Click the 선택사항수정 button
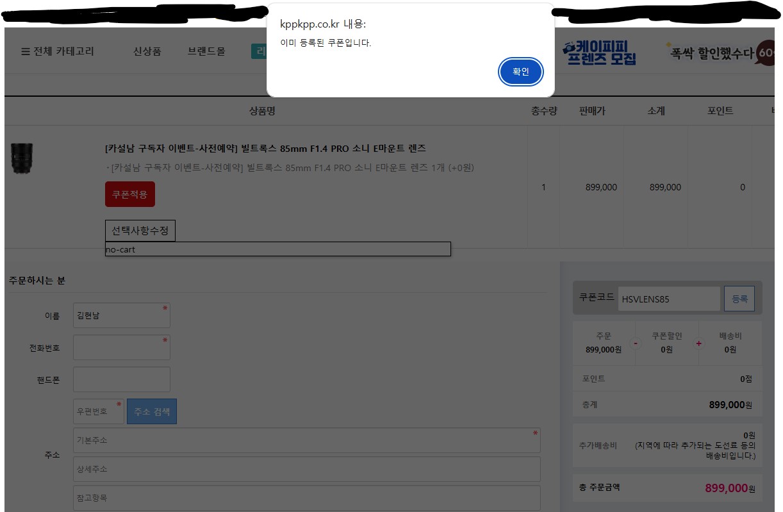This screenshot has height=512, width=783. pyautogui.click(x=140, y=231)
